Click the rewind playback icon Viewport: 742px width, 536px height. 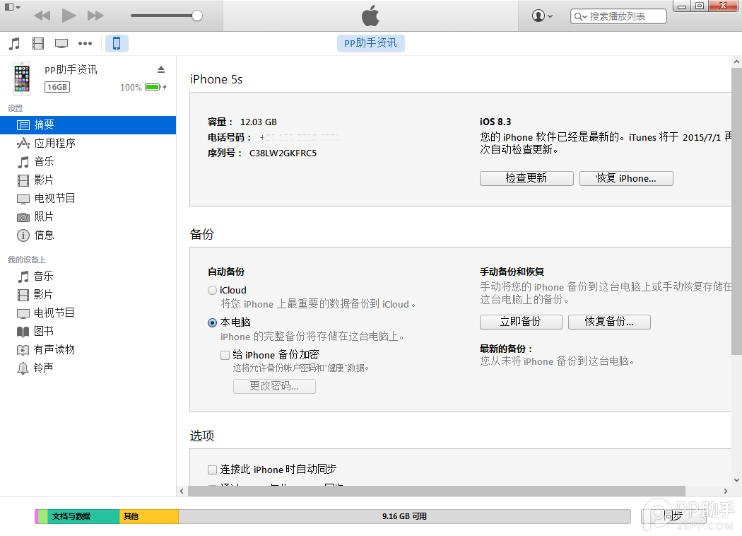42,15
